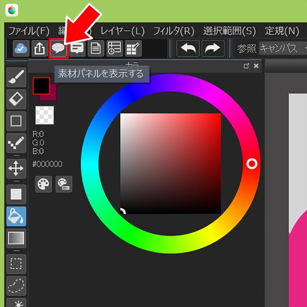Show the material panel via halftone bubble icon

tap(58, 48)
